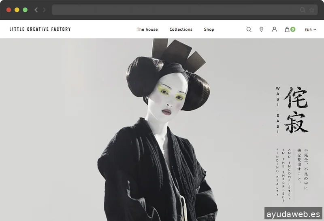
Task: Click the vertical WABI-SABI text
Action: pos(278,110)
